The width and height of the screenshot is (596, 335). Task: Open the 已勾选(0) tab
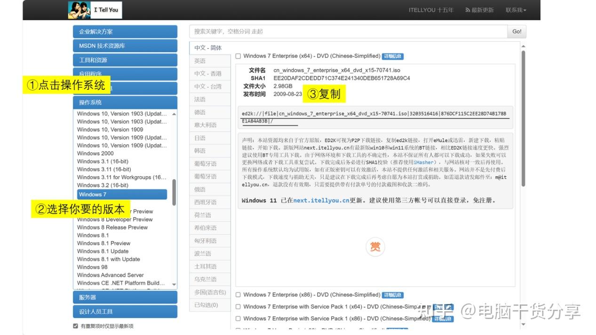click(x=210, y=305)
